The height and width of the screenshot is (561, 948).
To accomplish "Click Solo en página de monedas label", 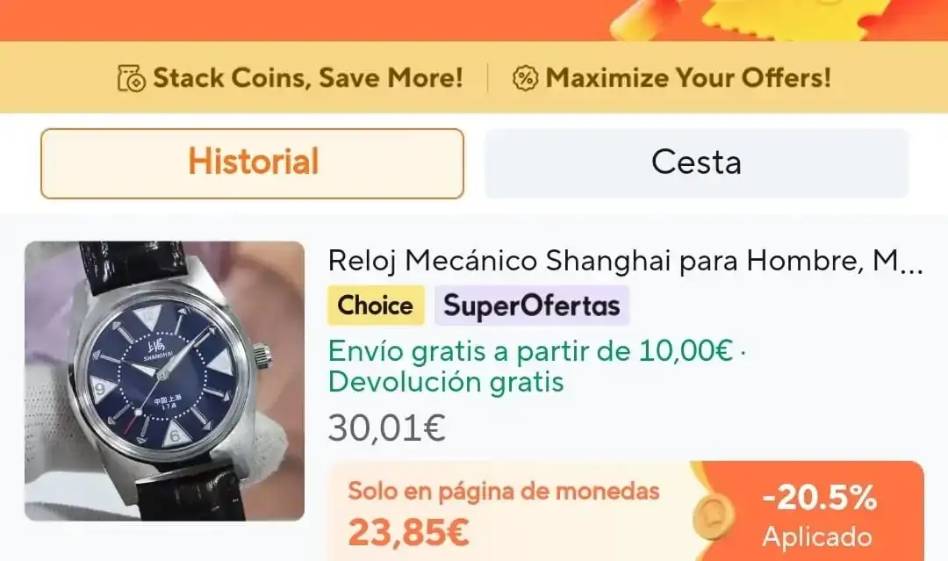I will click(504, 491).
